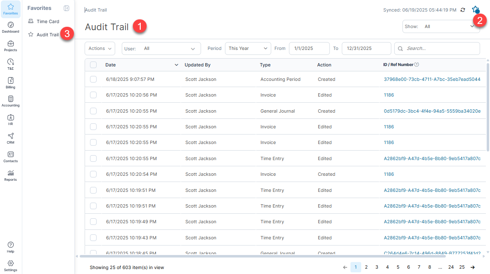The width and height of the screenshot is (490, 274).
Task: Refresh sync data icon
Action: 463,10
